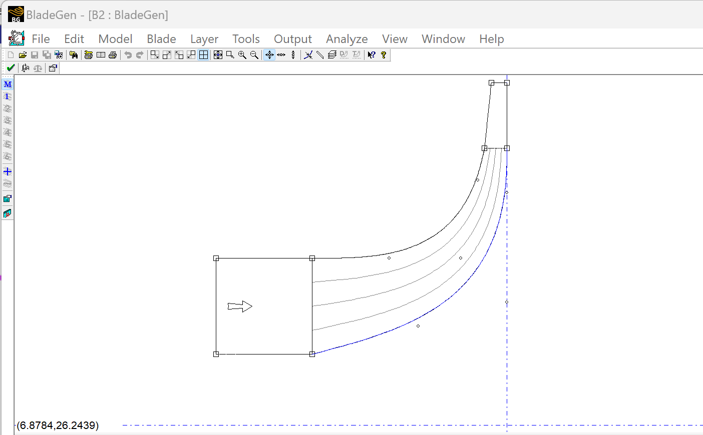Open the Analyze menu
This screenshot has width=703, height=435.
[x=347, y=39]
